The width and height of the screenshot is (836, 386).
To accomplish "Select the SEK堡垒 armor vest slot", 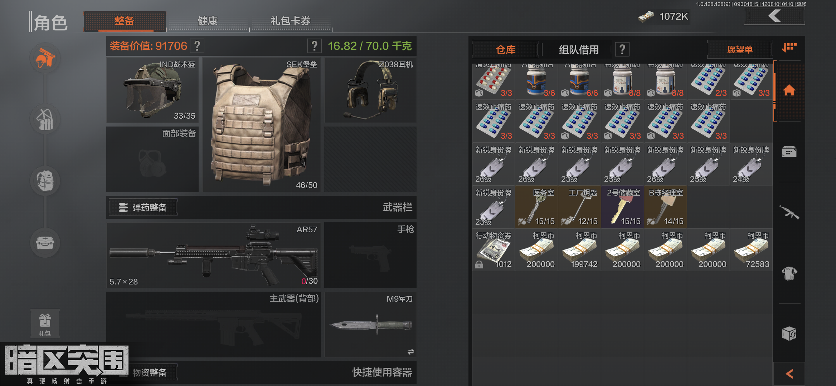I will [x=261, y=125].
